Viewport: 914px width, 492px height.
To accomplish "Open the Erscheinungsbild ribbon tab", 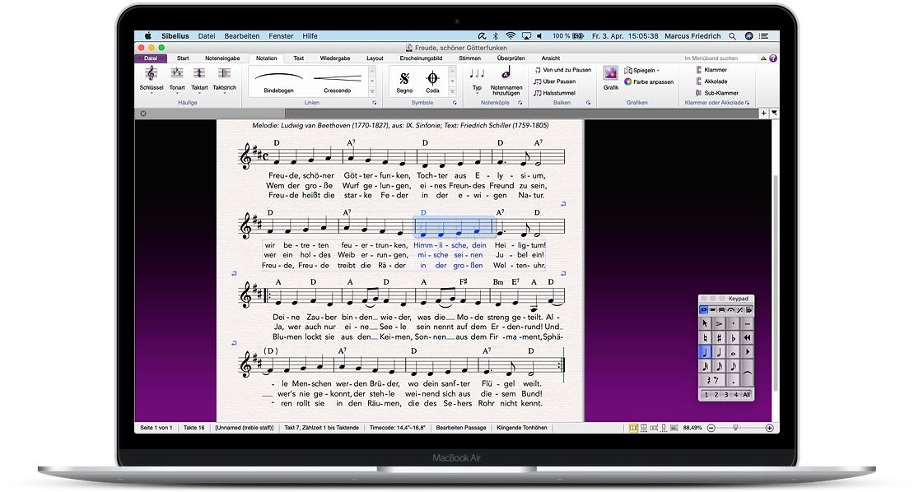I will 421,58.
